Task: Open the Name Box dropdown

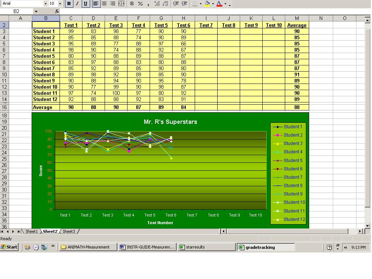Action: coord(36,11)
